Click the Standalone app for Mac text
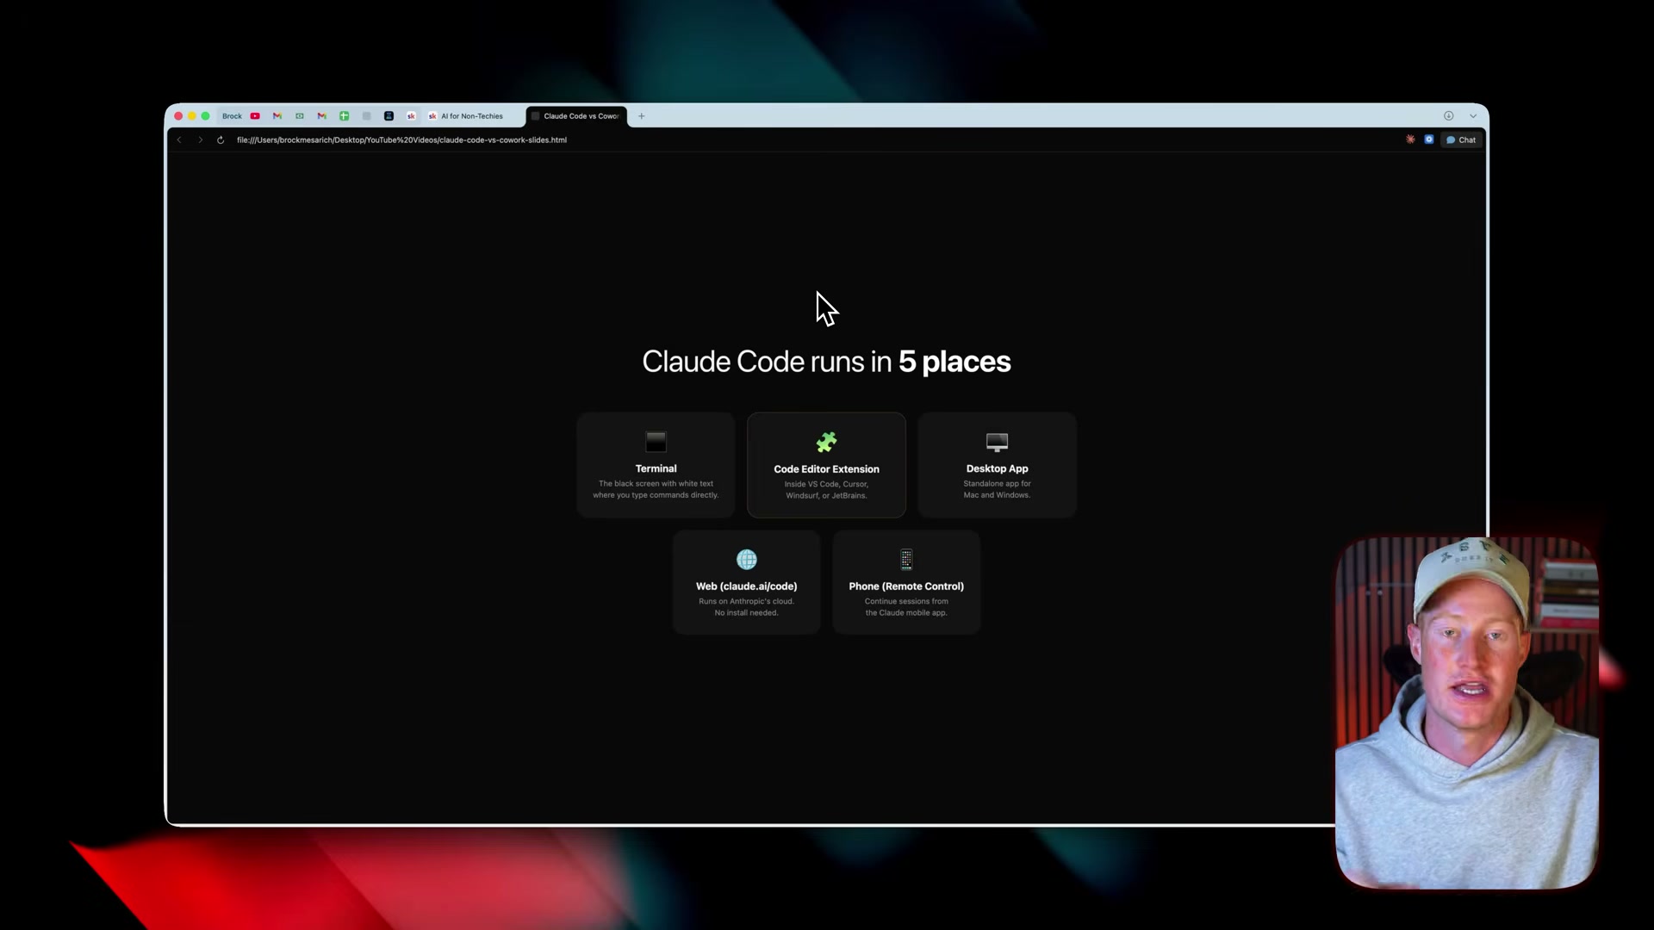This screenshot has height=930, width=1654. coord(997,489)
